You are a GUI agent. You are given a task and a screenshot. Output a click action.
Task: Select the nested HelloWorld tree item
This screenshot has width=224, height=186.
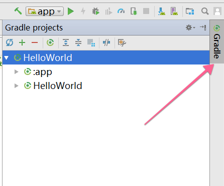click(58, 86)
